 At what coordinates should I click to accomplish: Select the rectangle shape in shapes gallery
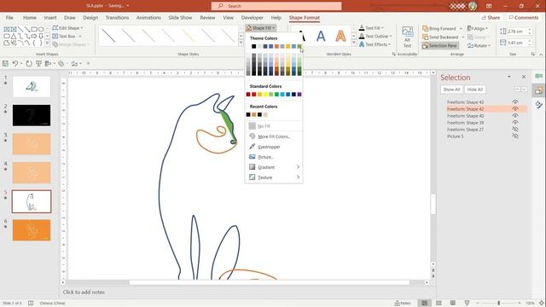tap(34, 29)
